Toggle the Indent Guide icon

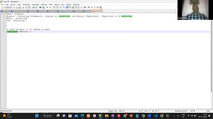(67, 7)
